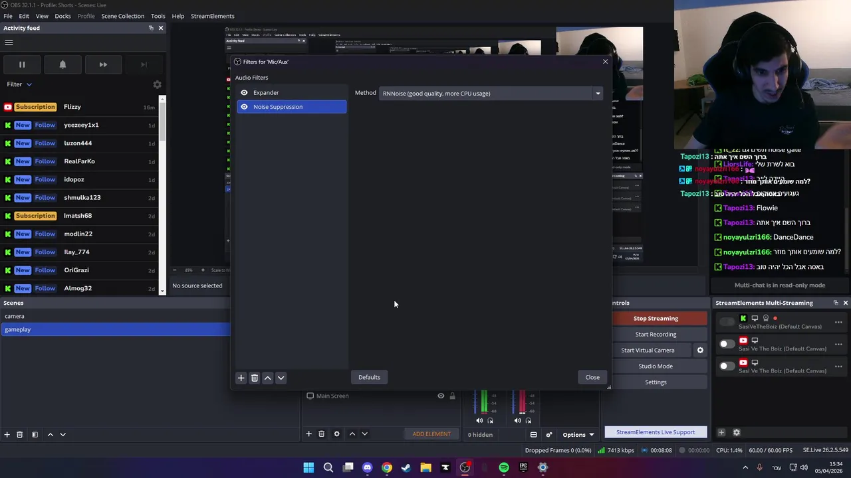Screen dimensions: 851x478
Task: Open the Scene Collection menu
Action: click(x=122, y=16)
